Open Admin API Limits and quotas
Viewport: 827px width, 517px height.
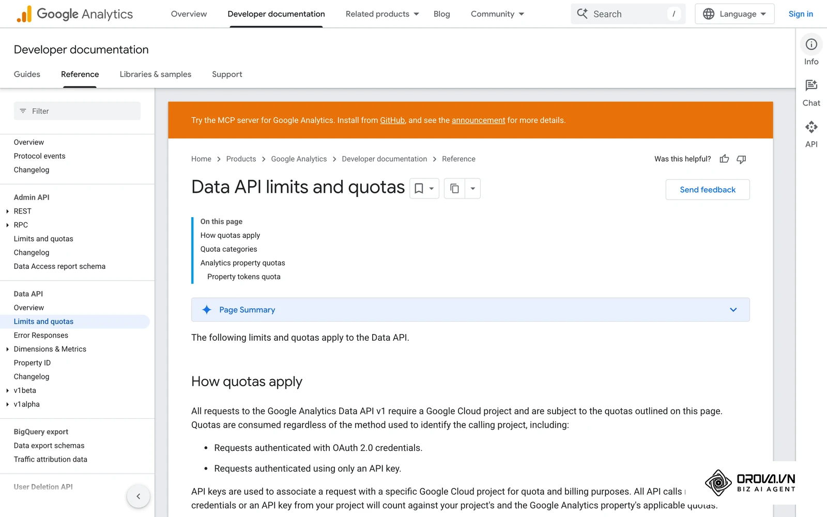(x=43, y=239)
